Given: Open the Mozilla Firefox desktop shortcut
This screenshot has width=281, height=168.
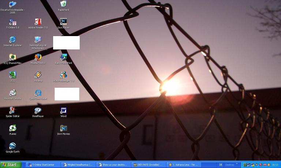Looking at the screenshot, I should [38, 57].
